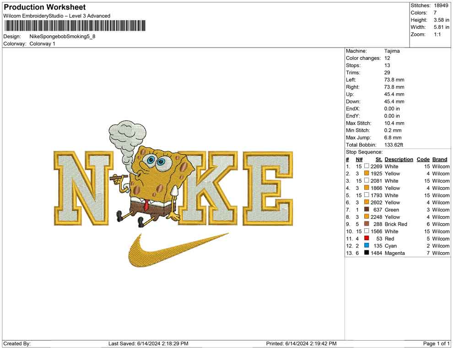The height and width of the screenshot is (348, 453).
Task: Click the barcode under the title
Action: pos(75,26)
